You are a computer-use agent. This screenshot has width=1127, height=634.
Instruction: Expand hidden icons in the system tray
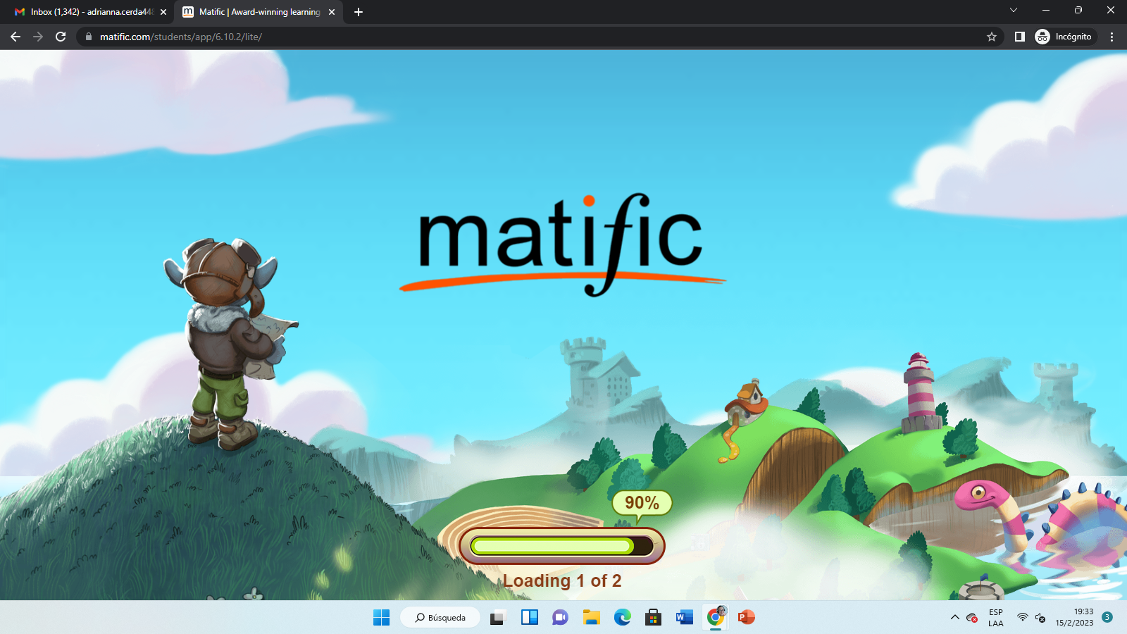(954, 618)
